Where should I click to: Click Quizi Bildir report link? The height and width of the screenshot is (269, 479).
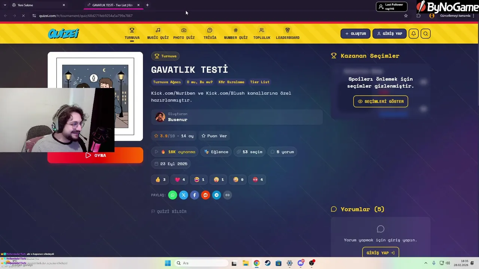[169, 211]
